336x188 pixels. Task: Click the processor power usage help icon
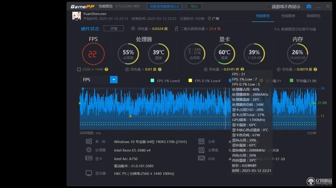160,69
